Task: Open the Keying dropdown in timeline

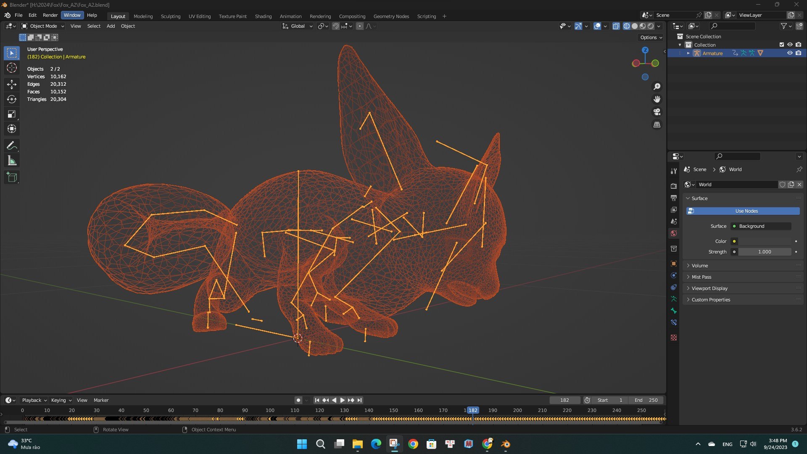Action: [61, 400]
